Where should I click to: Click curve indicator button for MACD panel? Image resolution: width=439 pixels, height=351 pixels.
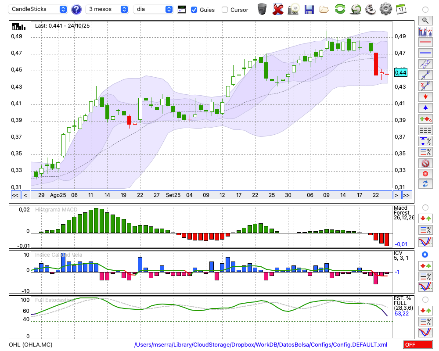pos(425,242)
